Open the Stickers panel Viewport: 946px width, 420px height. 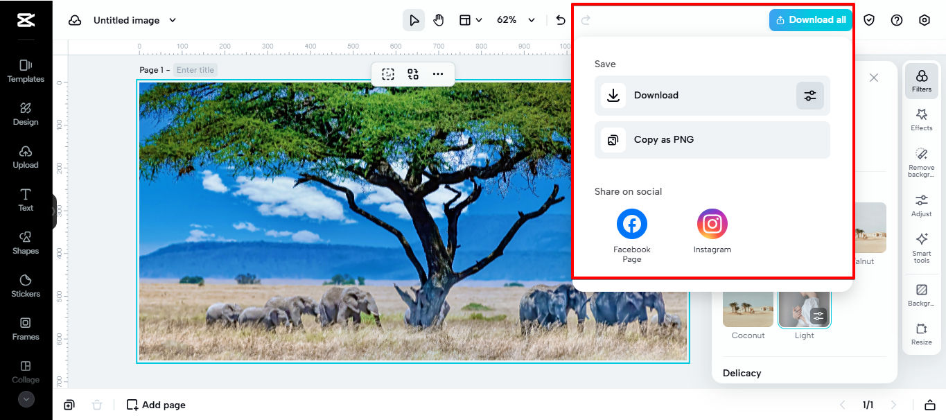click(x=25, y=285)
